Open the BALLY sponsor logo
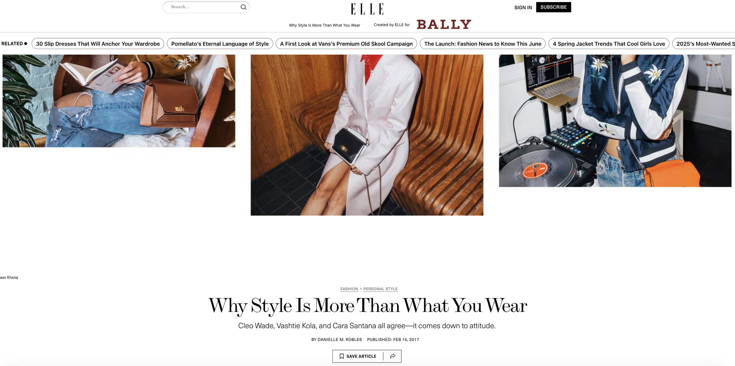The height and width of the screenshot is (366, 735). click(x=444, y=24)
